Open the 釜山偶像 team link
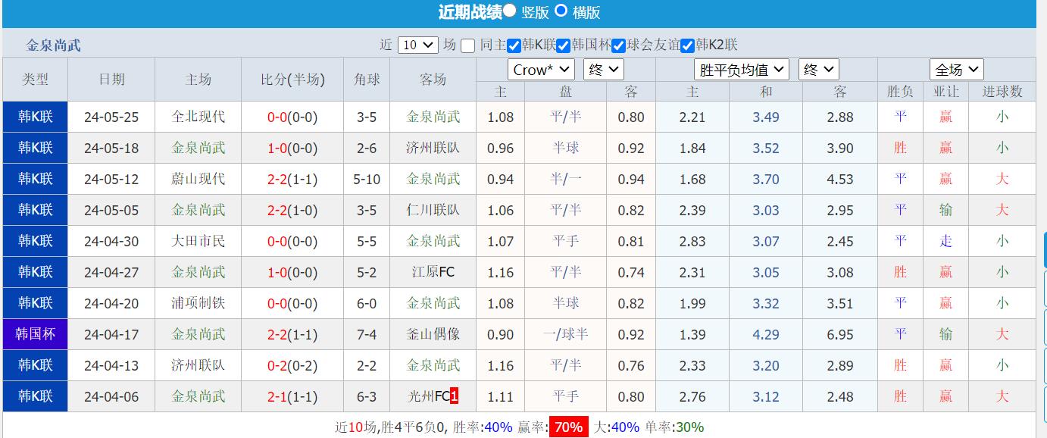 point(432,333)
